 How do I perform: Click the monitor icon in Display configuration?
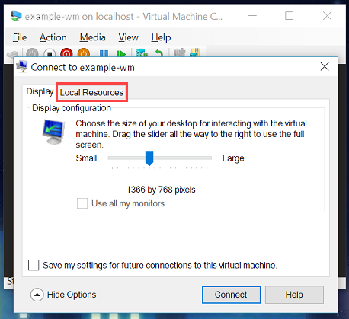[x=53, y=132]
